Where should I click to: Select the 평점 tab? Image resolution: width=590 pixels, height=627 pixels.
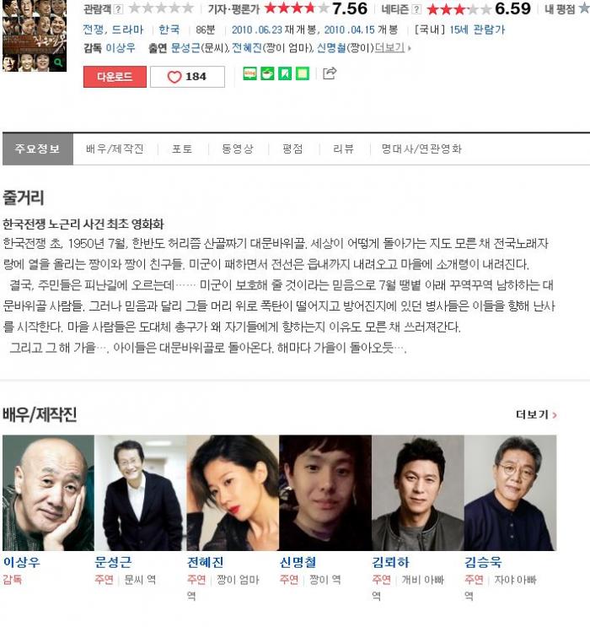[x=292, y=149]
